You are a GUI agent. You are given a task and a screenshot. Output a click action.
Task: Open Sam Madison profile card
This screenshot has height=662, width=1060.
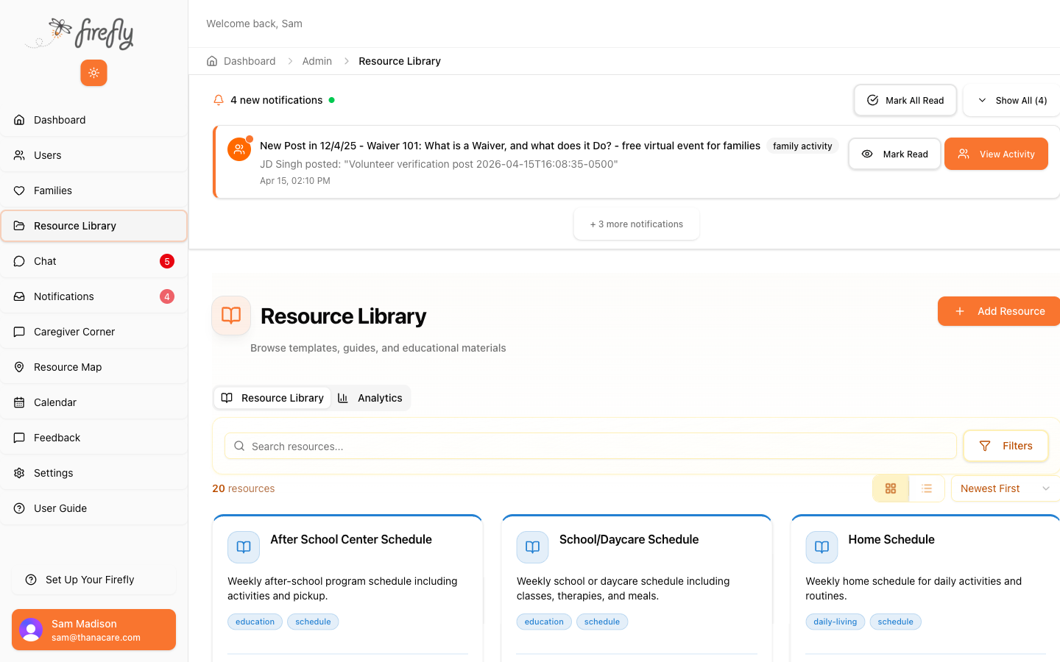click(x=93, y=630)
